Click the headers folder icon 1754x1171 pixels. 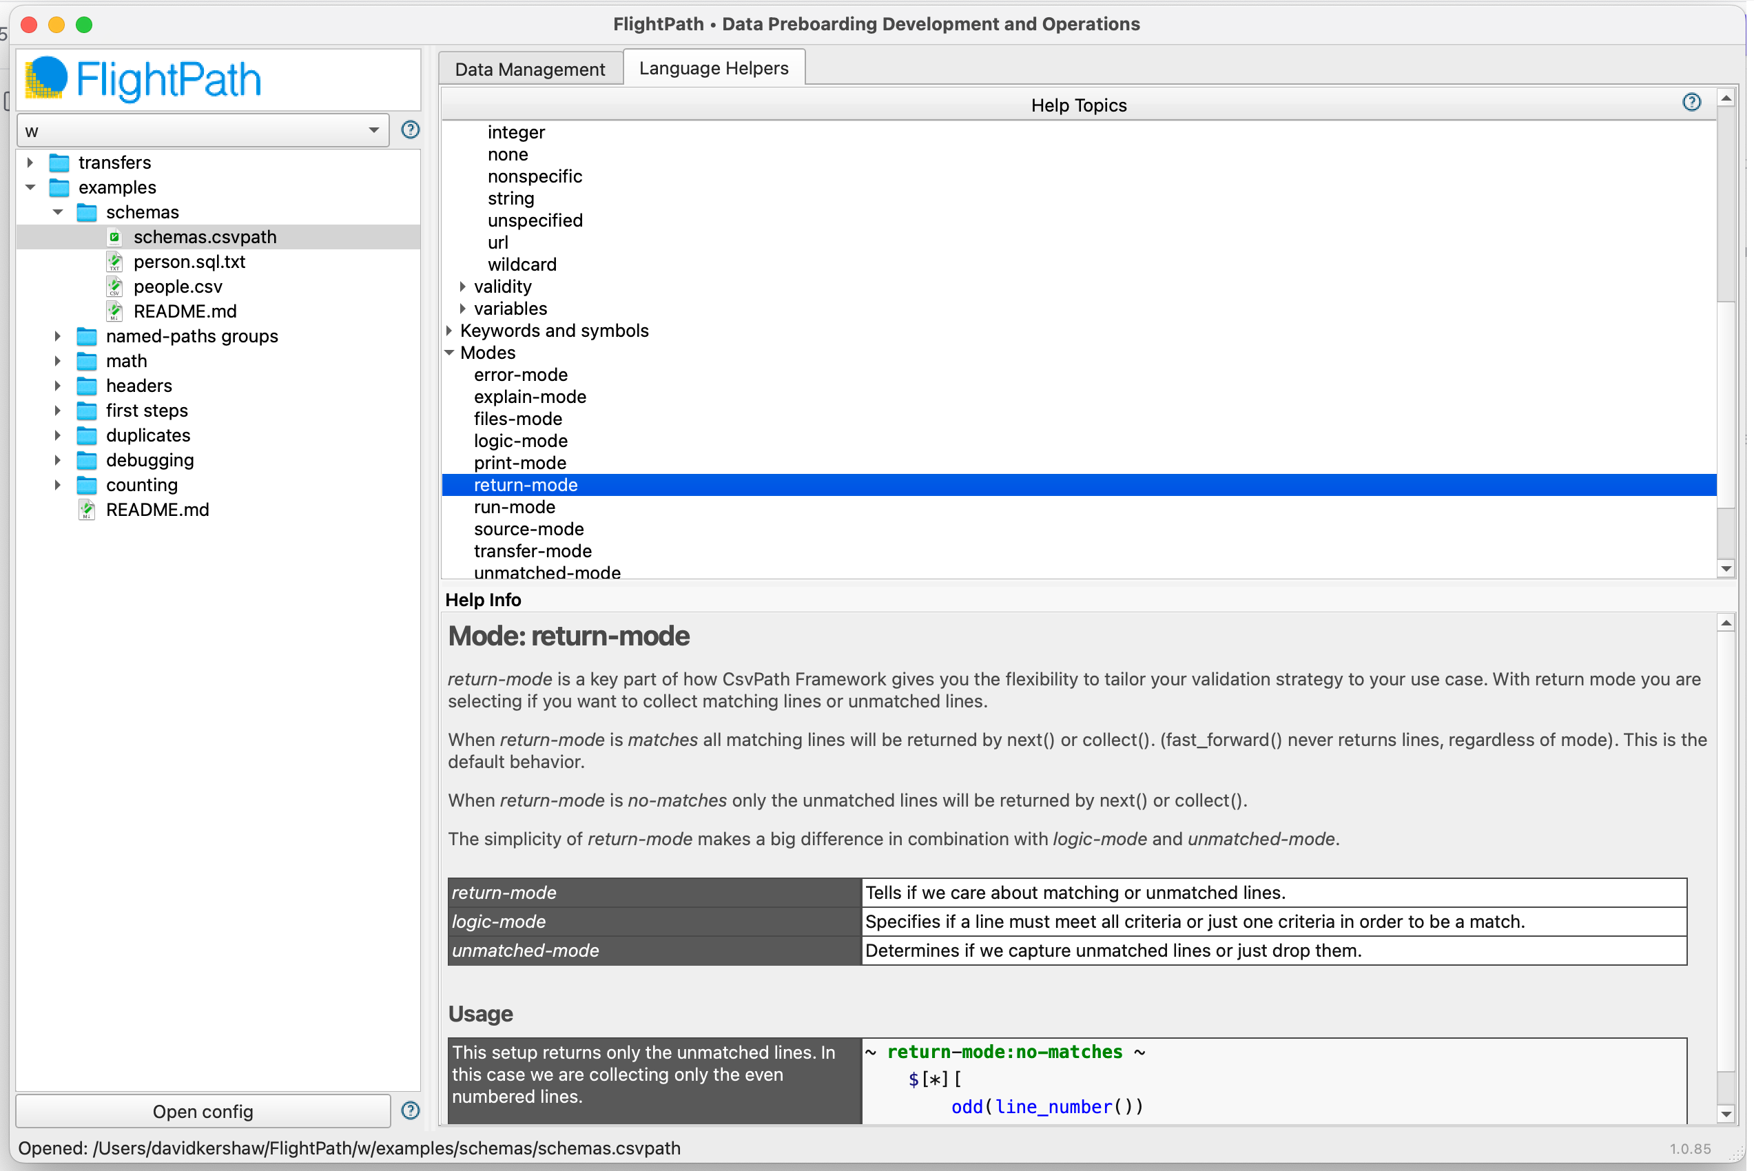coord(87,386)
